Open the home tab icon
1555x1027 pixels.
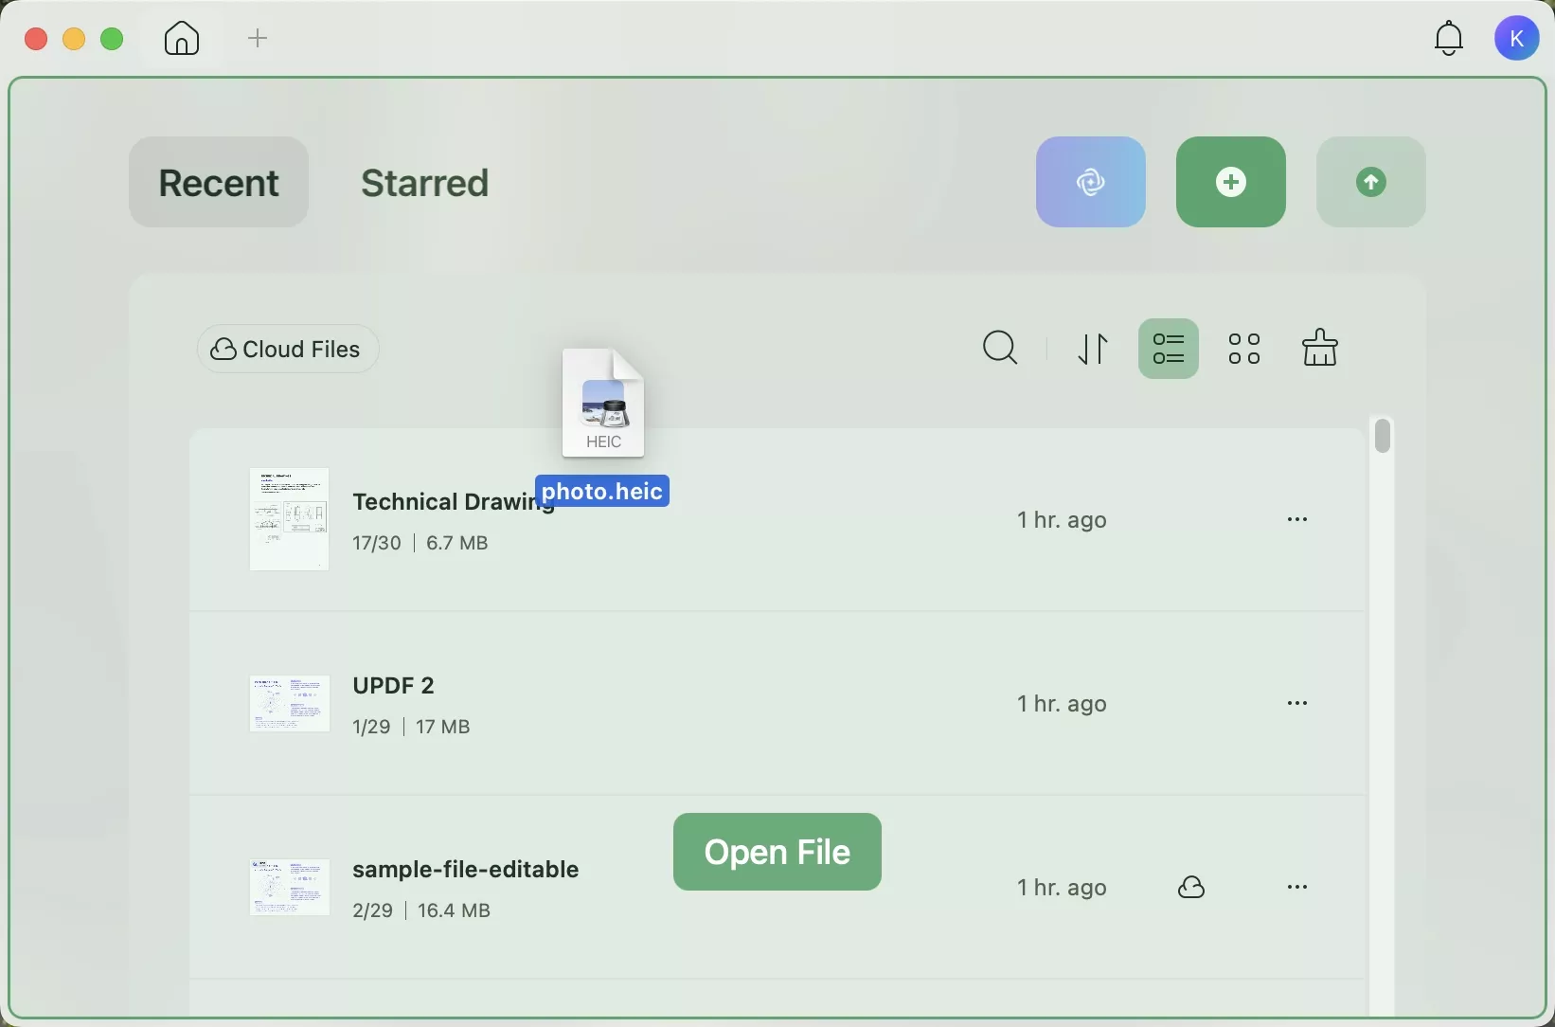(182, 39)
